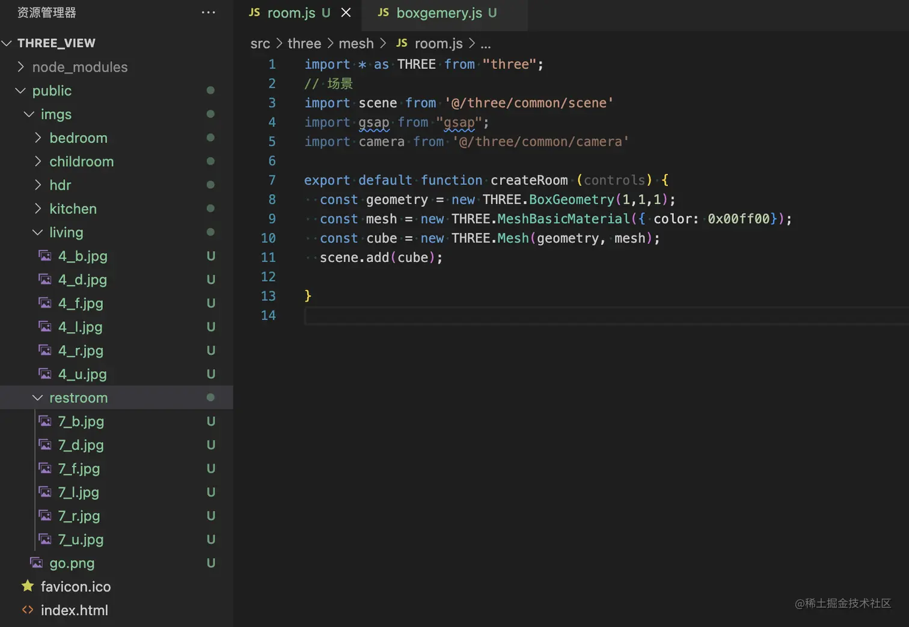This screenshot has height=627, width=909.
Task: Click the image icon of 7_l.jpg
Action: pos(45,492)
